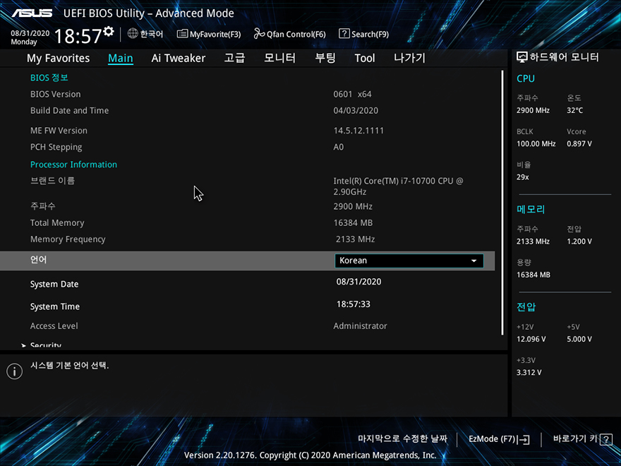
Task: Expand the Security submenu
Action: [x=46, y=345]
